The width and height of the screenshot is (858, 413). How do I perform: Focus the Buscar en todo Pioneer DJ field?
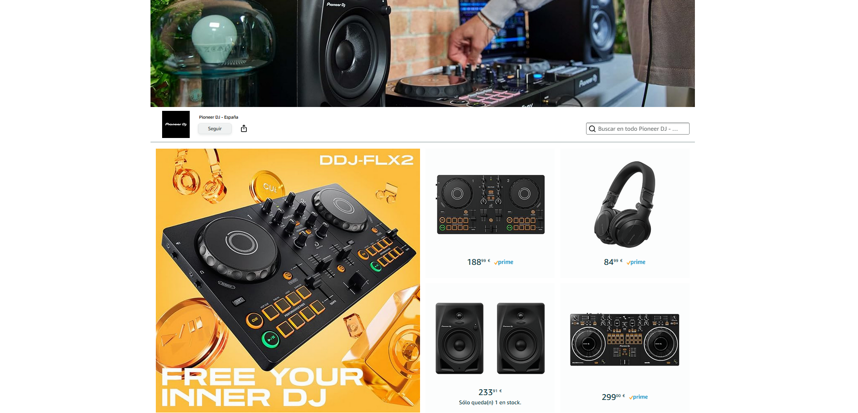(638, 129)
